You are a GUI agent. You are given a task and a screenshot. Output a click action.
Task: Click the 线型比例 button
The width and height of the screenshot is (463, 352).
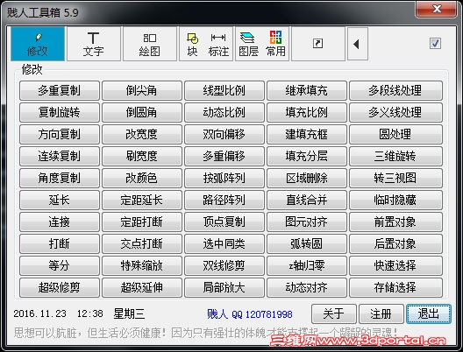[x=224, y=90]
